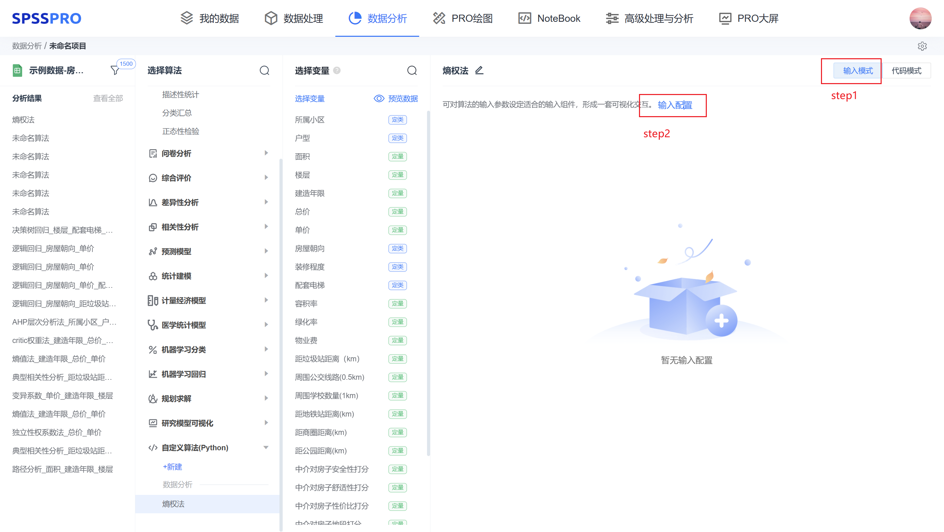Select 描述性统计 algorithm

pyautogui.click(x=181, y=94)
